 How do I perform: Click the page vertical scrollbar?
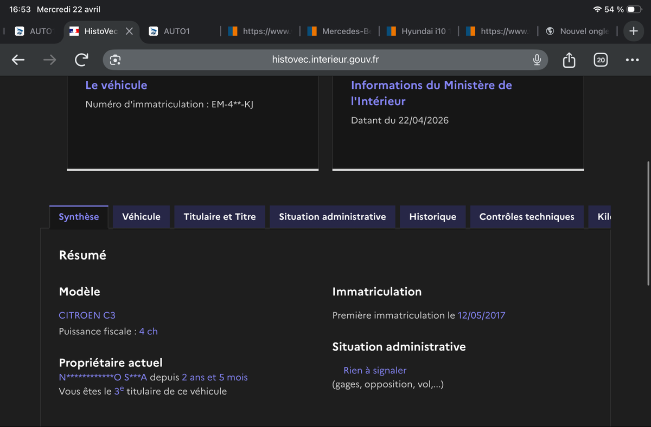coord(649,223)
